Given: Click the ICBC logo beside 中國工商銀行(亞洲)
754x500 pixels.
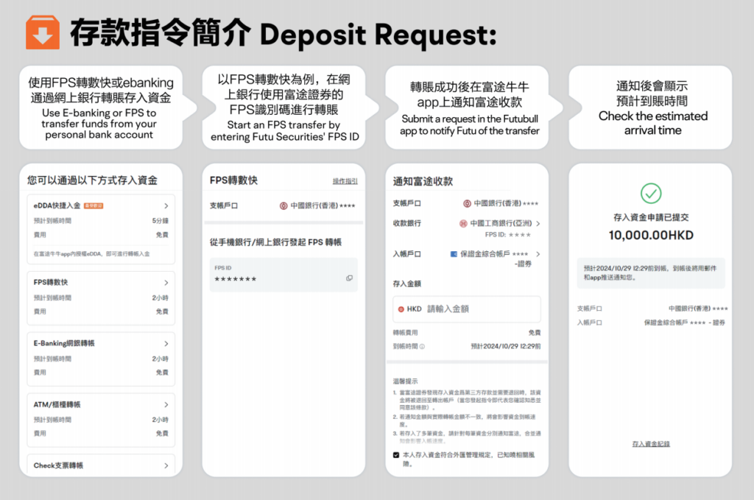Looking at the screenshot, I should coord(463,224).
